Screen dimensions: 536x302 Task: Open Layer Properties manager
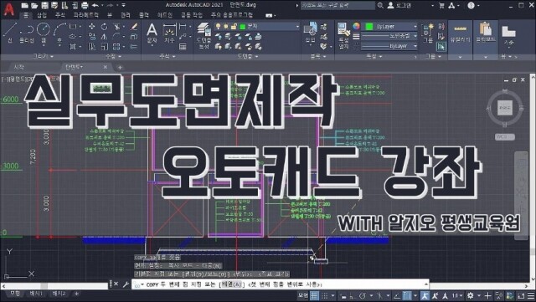pos(204,35)
